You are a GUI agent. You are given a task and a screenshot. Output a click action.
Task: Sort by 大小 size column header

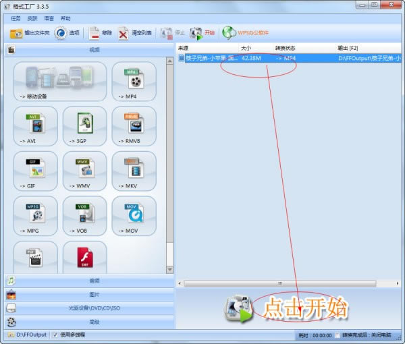(x=246, y=48)
